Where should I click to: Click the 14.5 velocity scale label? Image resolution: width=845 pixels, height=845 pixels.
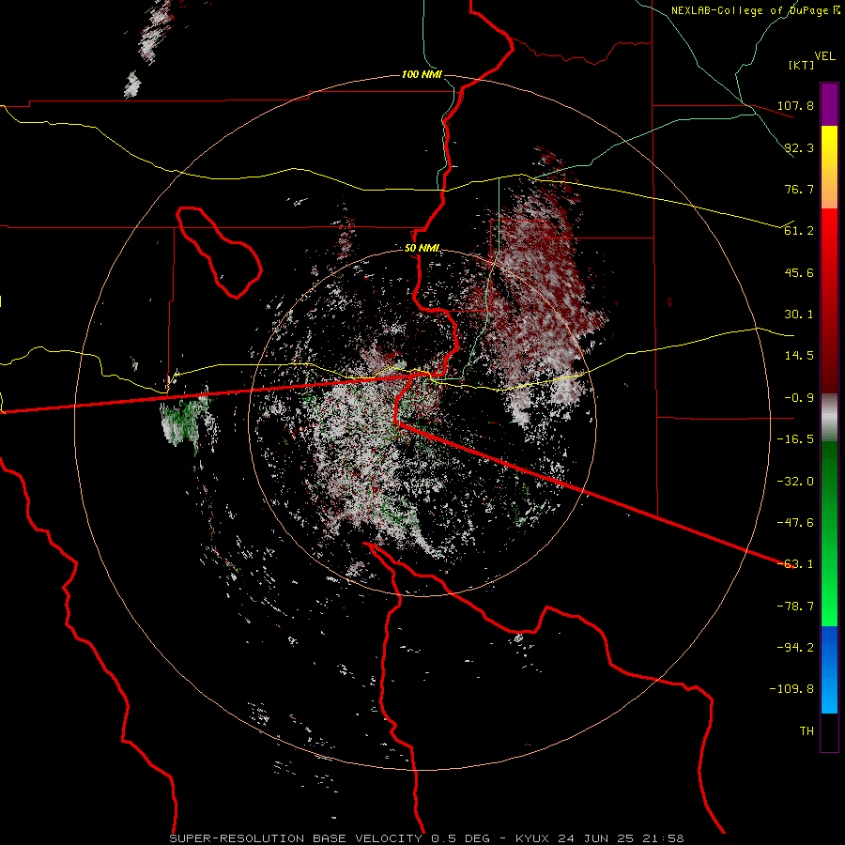799,355
